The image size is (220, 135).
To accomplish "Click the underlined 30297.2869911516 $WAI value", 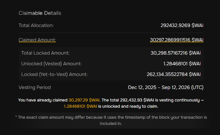I will coord(177,40).
